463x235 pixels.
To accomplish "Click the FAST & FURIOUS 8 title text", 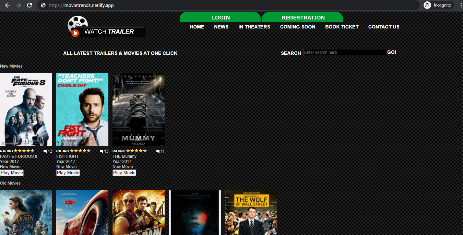I will pyautogui.click(x=19, y=156).
